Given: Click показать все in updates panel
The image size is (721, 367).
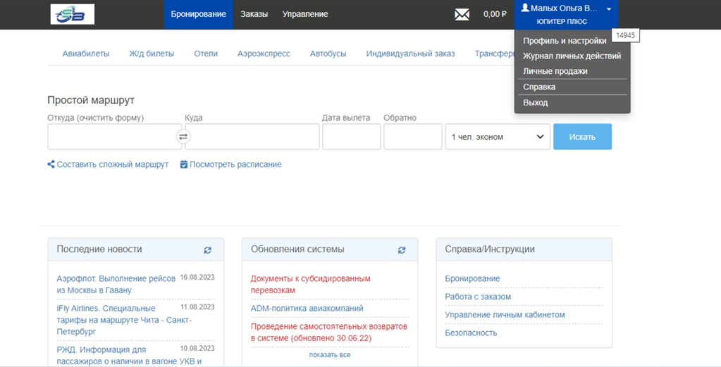Looking at the screenshot, I should (x=330, y=354).
